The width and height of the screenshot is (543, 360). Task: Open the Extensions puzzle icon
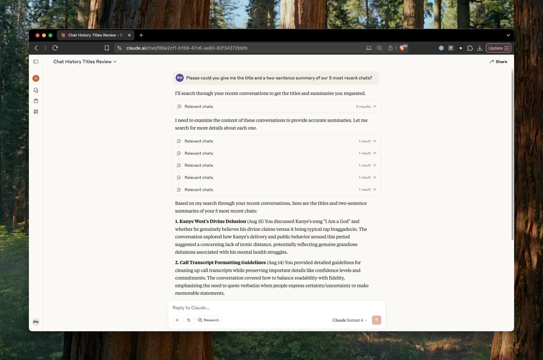click(x=470, y=48)
